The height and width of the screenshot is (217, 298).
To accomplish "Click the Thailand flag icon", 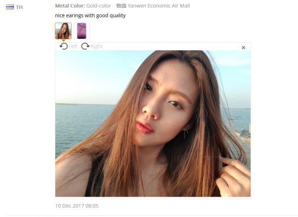I will [x=10, y=7].
